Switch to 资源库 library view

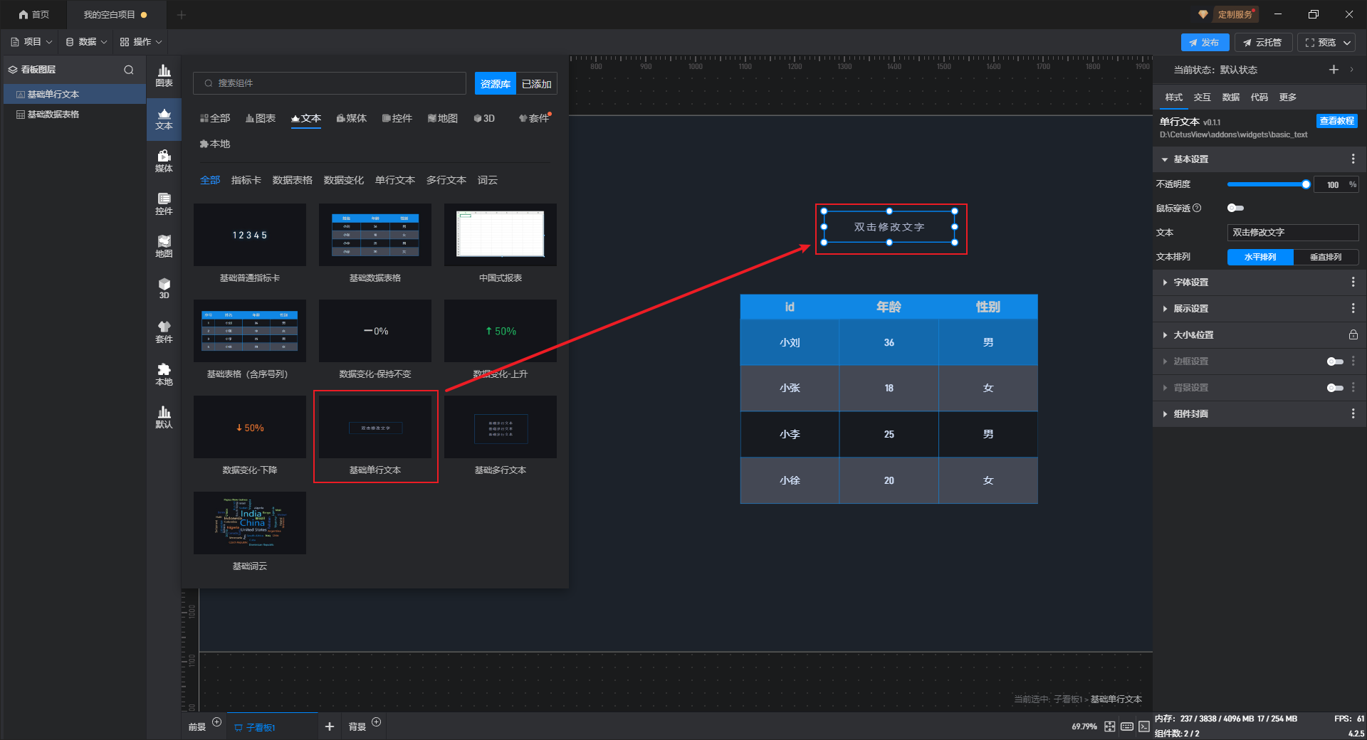(x=495, y=84)
